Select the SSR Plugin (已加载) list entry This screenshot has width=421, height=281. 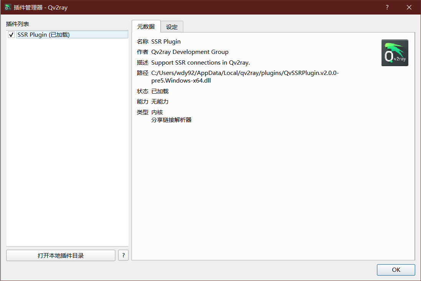pyautogui.click(x=44, y=35)
